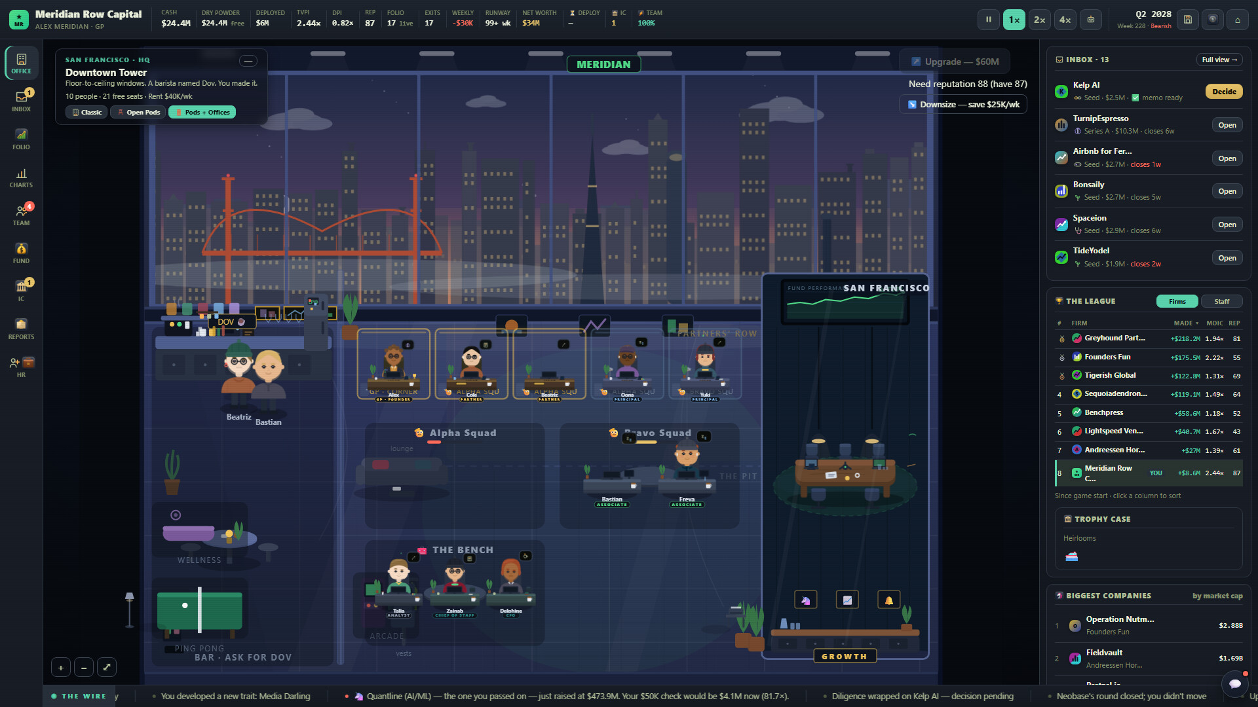The height and width of the screenshot is (707, 1258).
Task: Select Benchpress league row
Action: coord(1149,413)
